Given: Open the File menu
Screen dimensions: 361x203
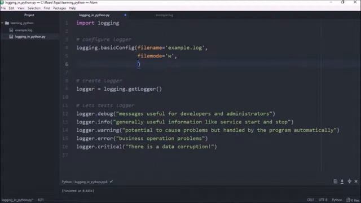Looking at the screenshot, I should click(3, 8).
